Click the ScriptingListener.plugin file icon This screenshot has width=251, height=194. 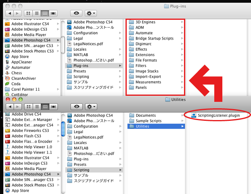(194, 116)
